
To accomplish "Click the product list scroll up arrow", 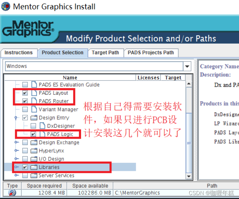I will (189, 84).
